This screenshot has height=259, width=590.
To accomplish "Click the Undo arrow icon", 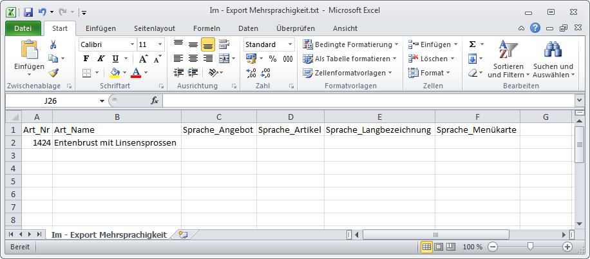I will pyautogui.click(x=42, y=12).
